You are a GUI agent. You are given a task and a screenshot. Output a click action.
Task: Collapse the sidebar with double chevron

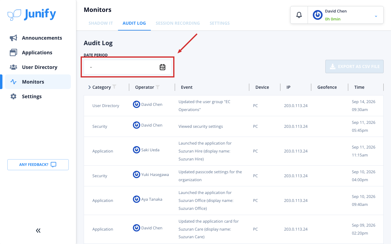(38, 231)
